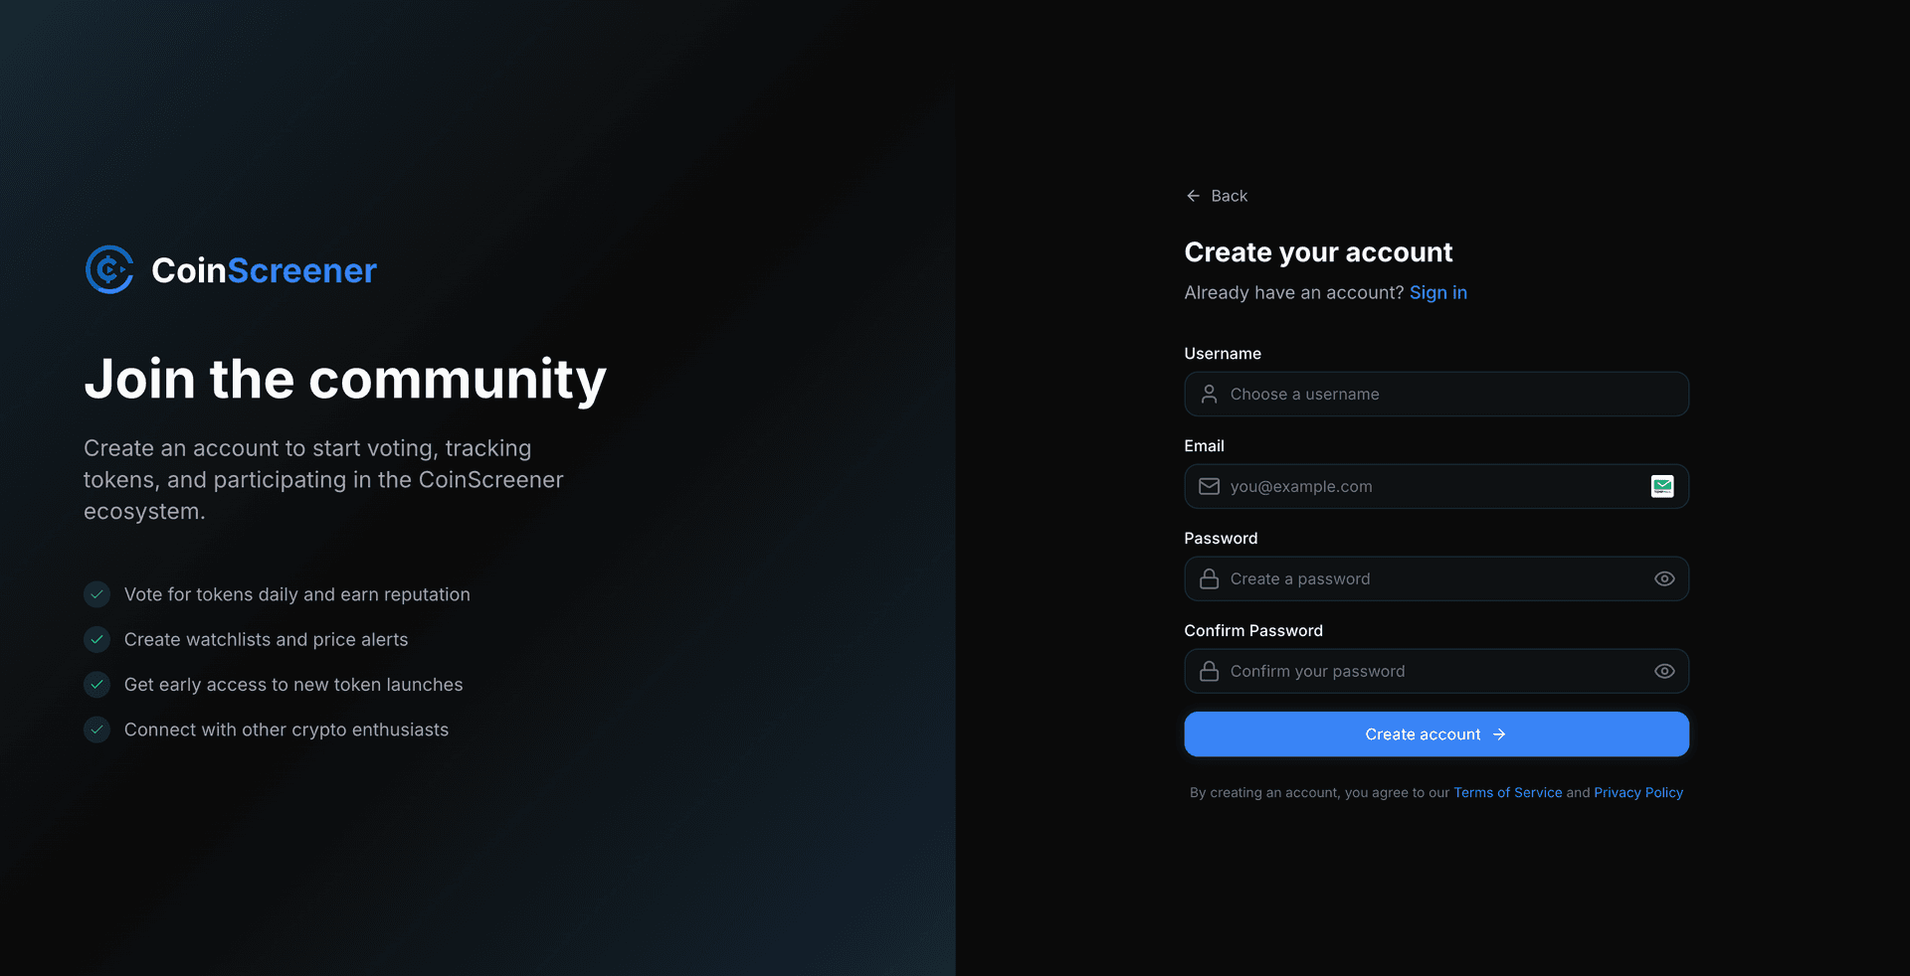
Task: Click the lock icon in Confirm Password field
Action: [1209, 672]
